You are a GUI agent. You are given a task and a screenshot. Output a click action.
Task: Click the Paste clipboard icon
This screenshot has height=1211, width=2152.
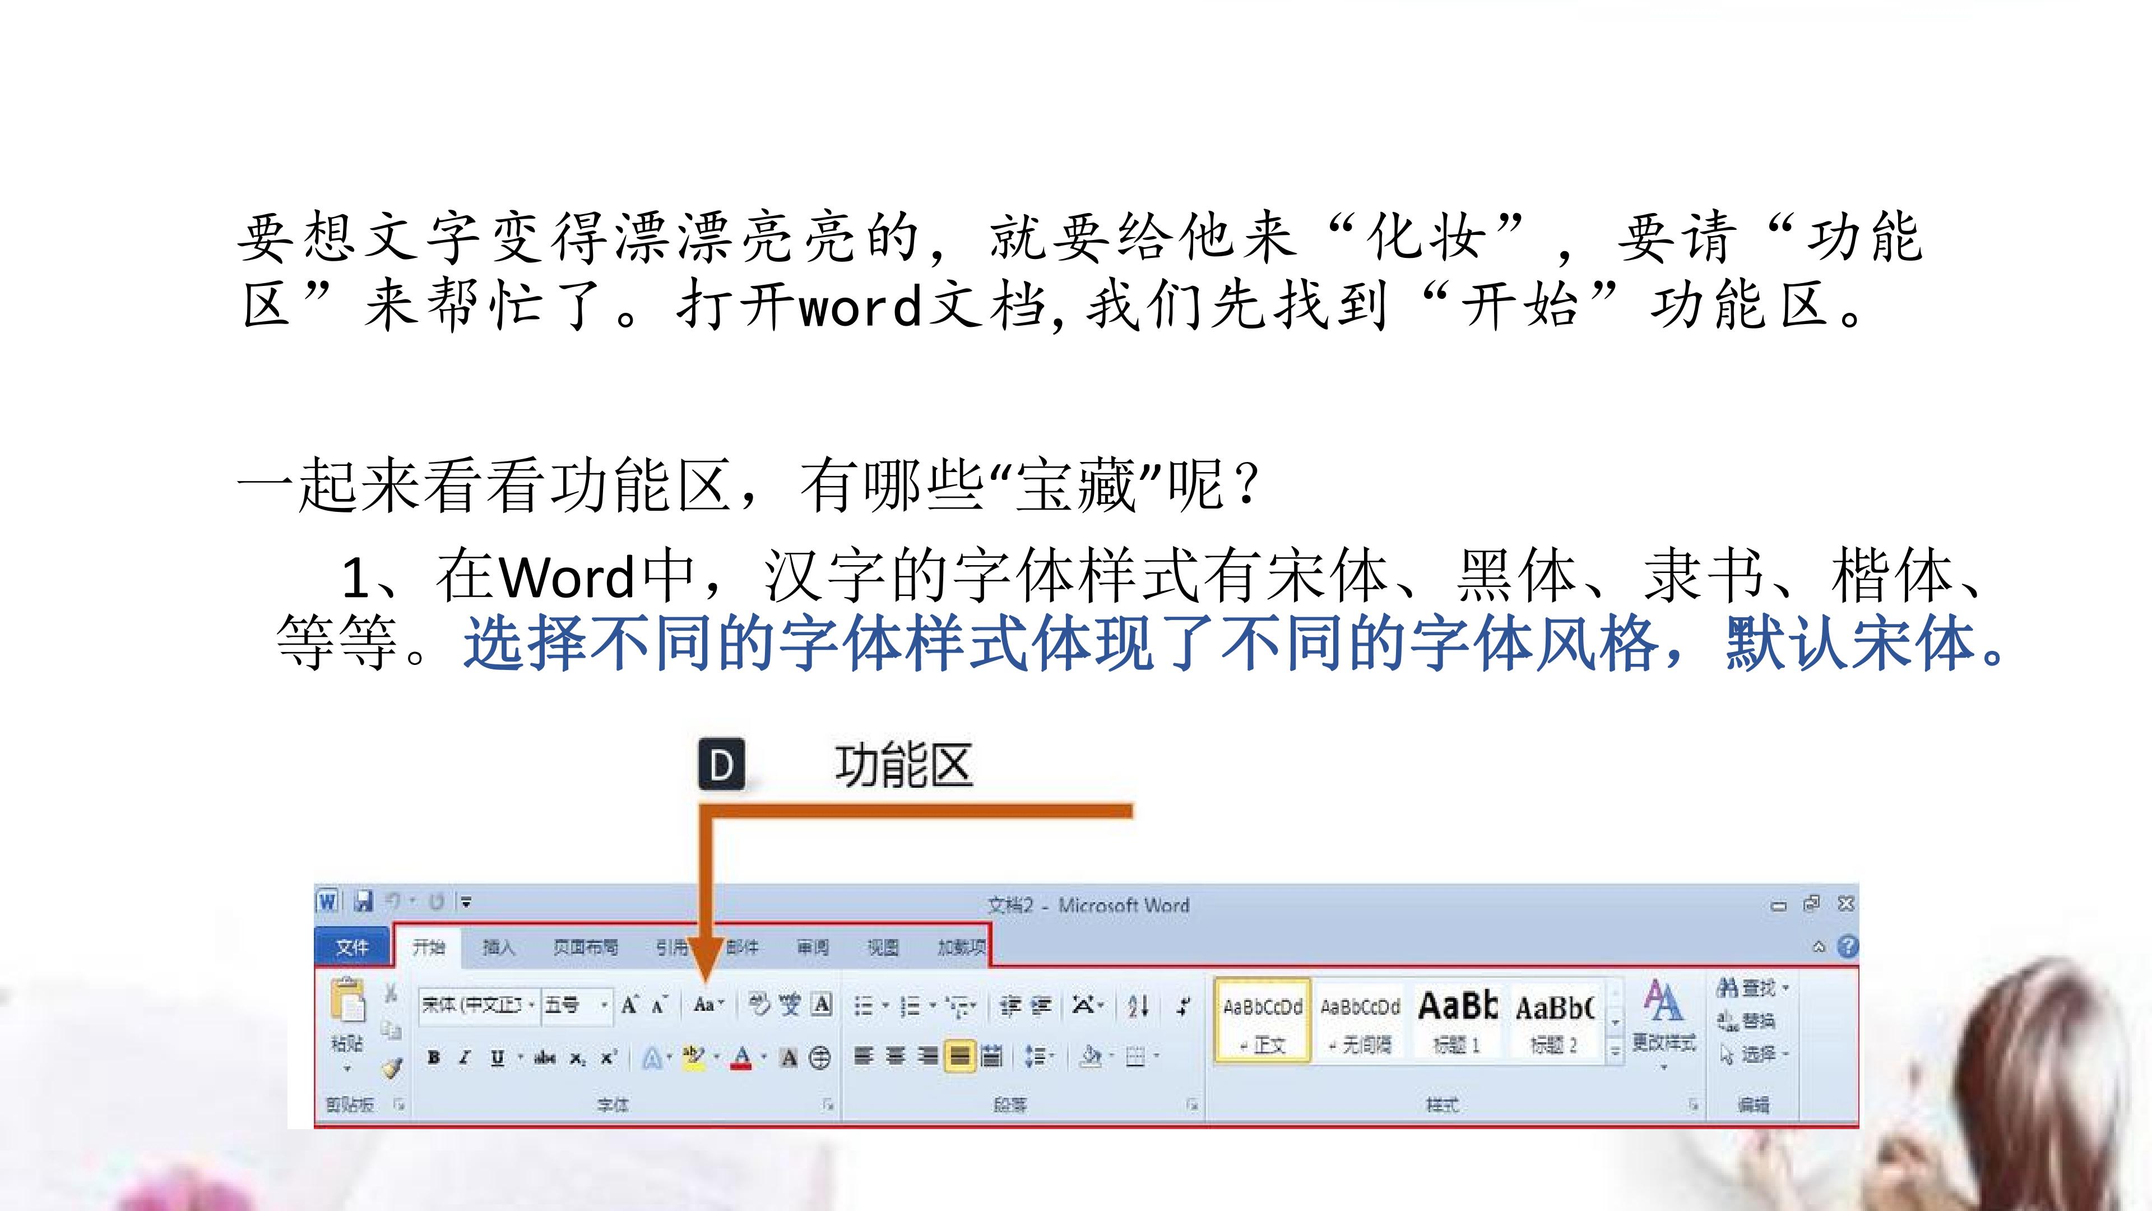[x=347, y=1000]
